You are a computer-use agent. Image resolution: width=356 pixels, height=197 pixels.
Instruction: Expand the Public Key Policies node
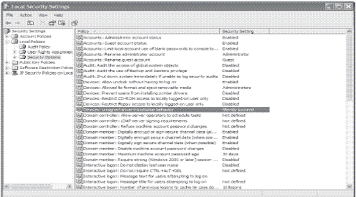coord(7,63)
